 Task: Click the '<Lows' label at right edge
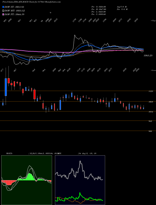pos(153,70)
